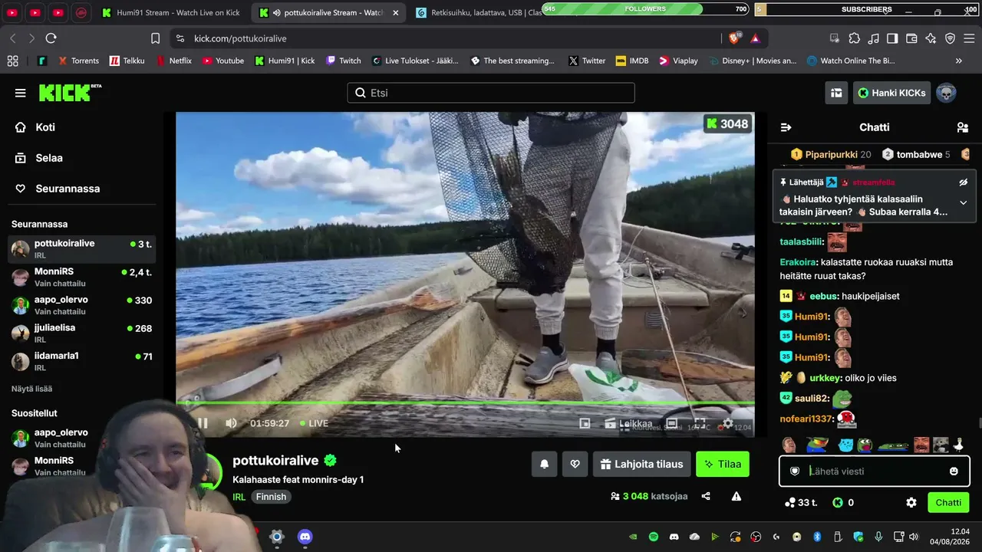Image resolution: width=982 pixels, height=552 pixels.
Task: Open the skull profile avatar menu
Action: tap(946, 93)
